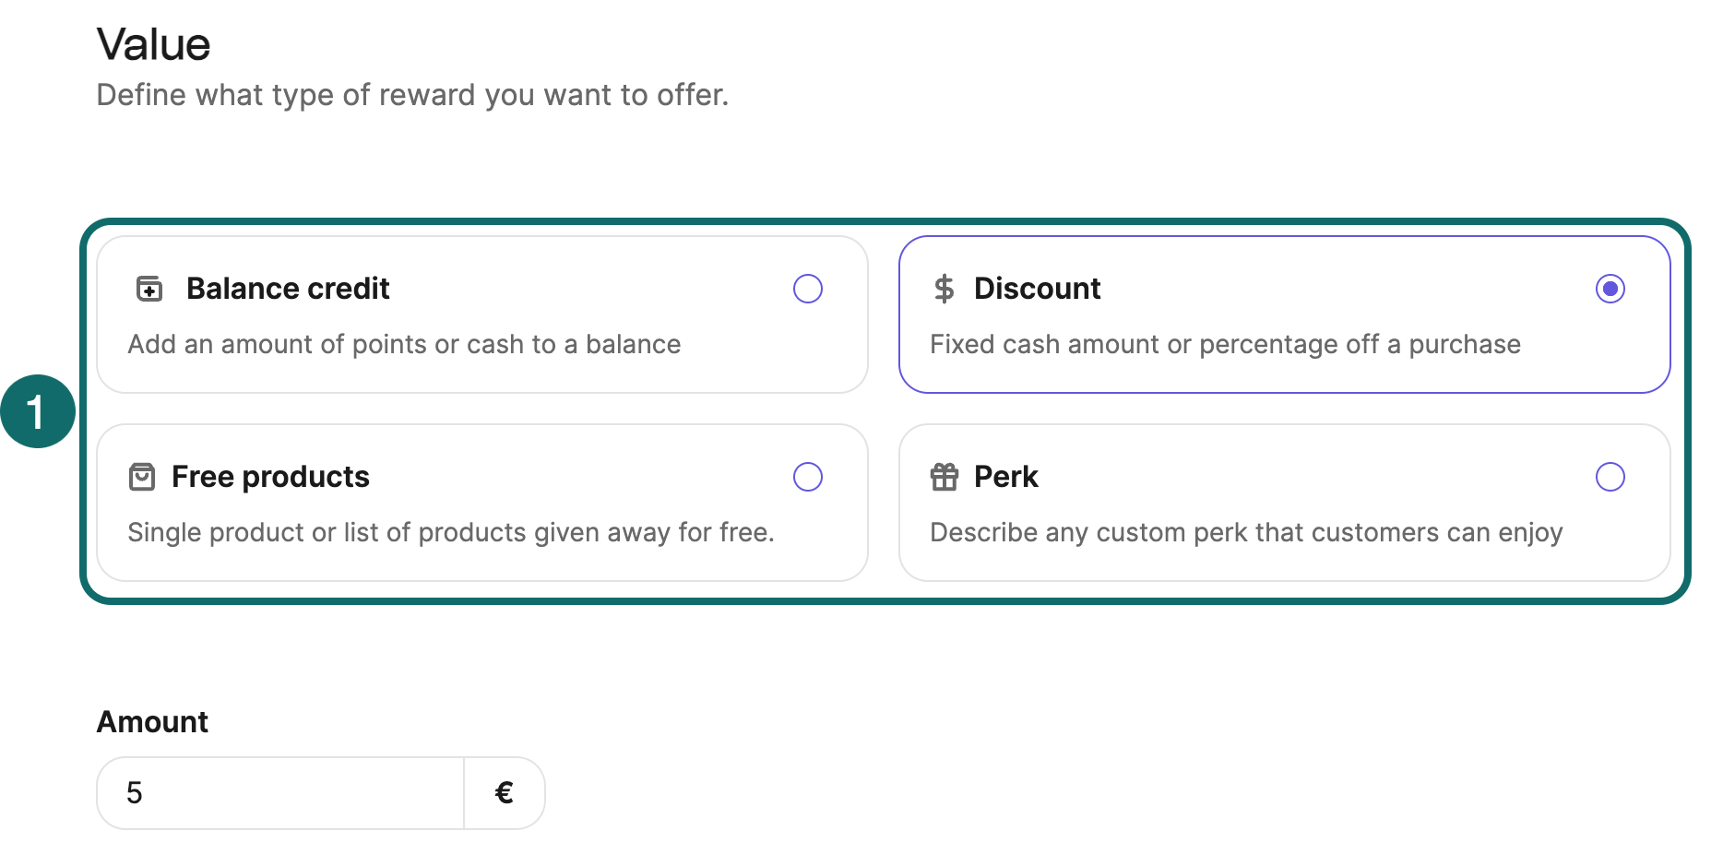Click the Discount title text
This screenshot has width=1723, height=854.
[1038, 289]
